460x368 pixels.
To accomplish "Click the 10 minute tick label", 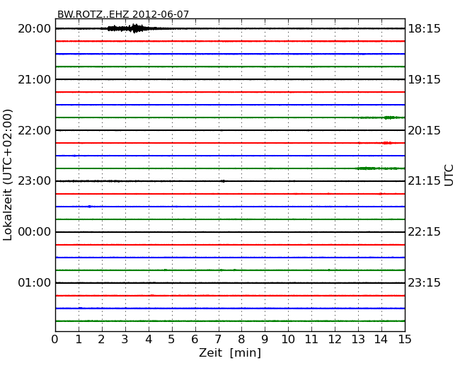I will click(288, 340).
